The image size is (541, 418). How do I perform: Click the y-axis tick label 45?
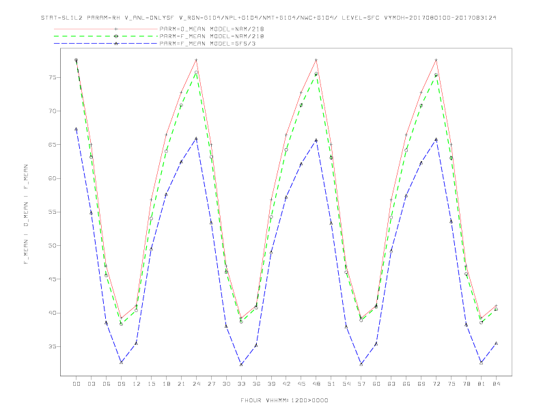coord(53,279)
